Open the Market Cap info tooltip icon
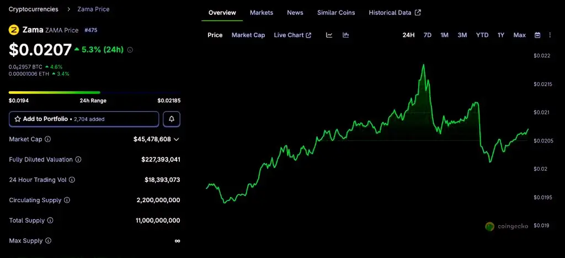Screen dimensions: 565x258 point(48,139)
